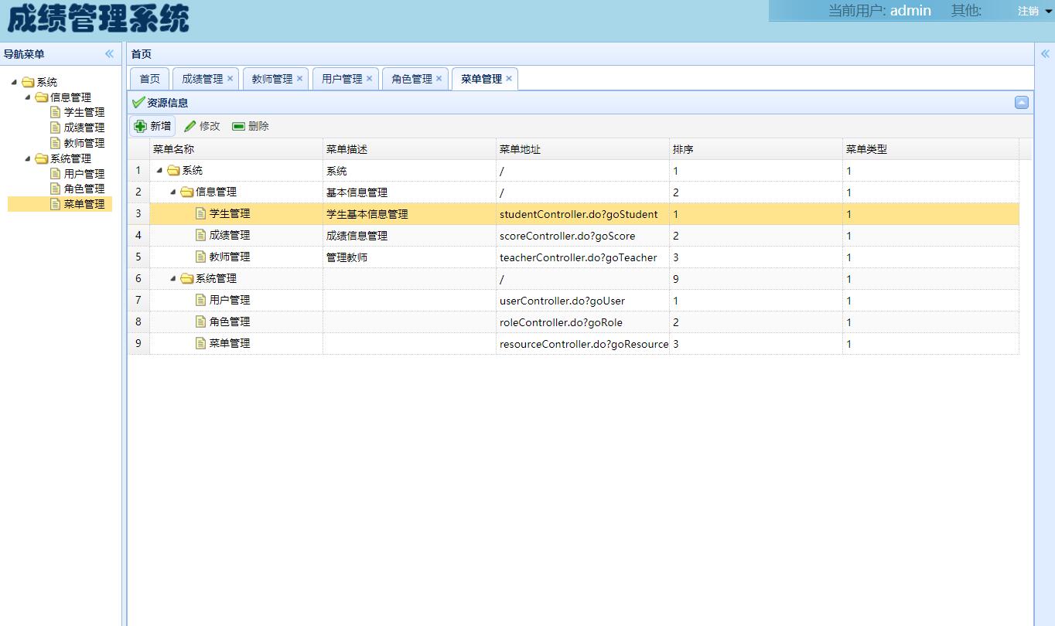
Task: Collapse the 系统管理 node in the navigation sidebar
Action: [28, 158]
